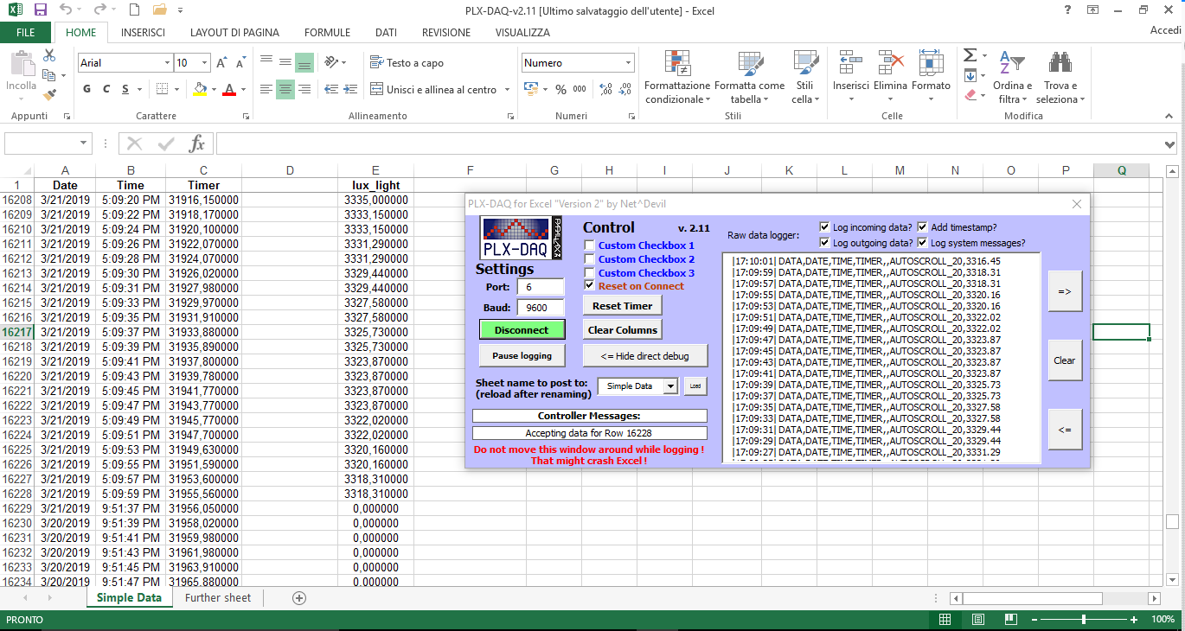The height and width of the screenshot is (631, 1185).
Task: Open the font name Arial dropdown
Action: [167, 63]
